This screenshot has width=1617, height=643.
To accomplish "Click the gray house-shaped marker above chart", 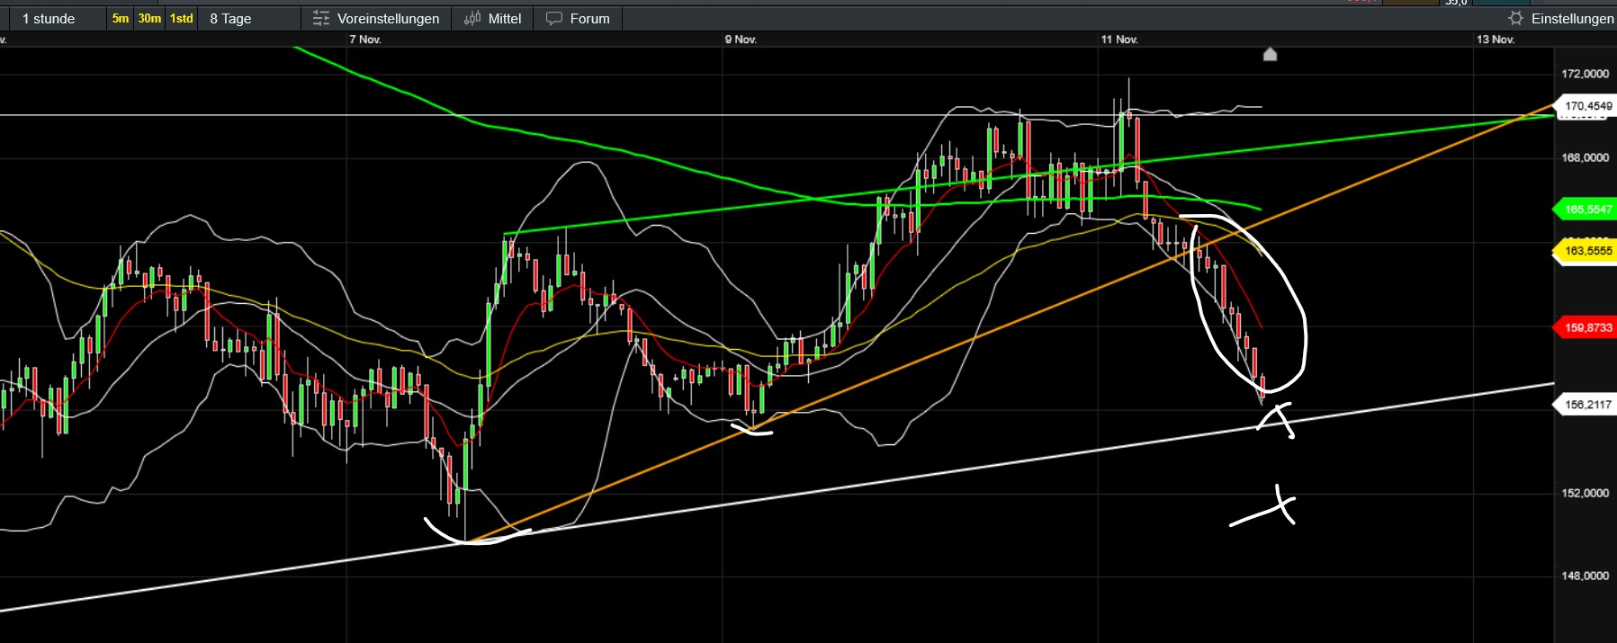I will tap(1270, 55).
